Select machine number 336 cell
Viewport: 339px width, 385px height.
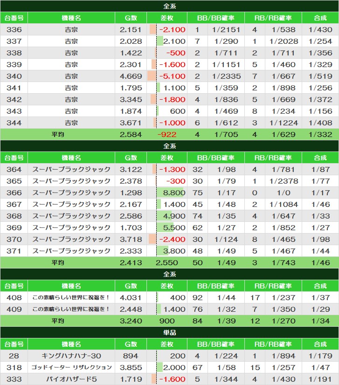point(14,29)
